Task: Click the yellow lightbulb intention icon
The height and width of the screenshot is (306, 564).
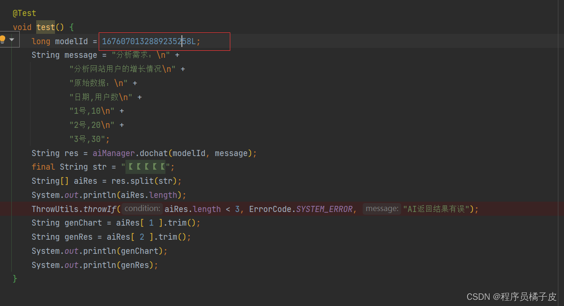Action: (2, 39)
